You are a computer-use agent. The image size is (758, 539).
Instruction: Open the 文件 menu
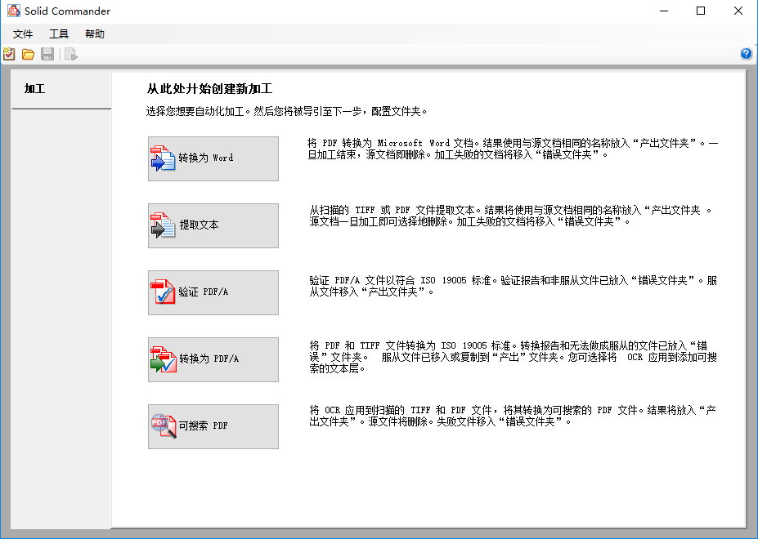pyautogui.click(x=23, y=34)
